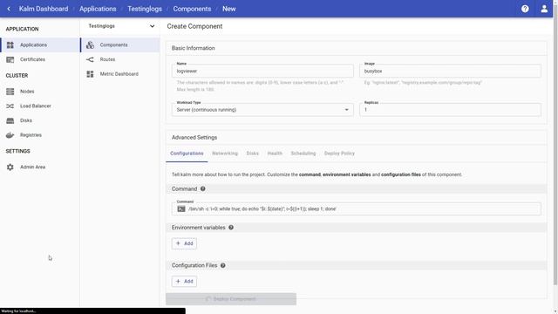The height and width of the screenshot is (314, 558).
Task: Click the Create Component heading
Action: [x=194, y=26]
